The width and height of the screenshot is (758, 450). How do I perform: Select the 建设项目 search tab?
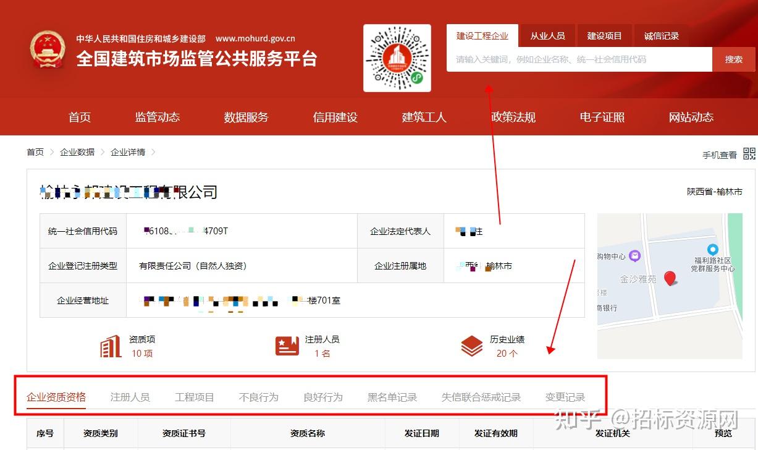point(604,36)
